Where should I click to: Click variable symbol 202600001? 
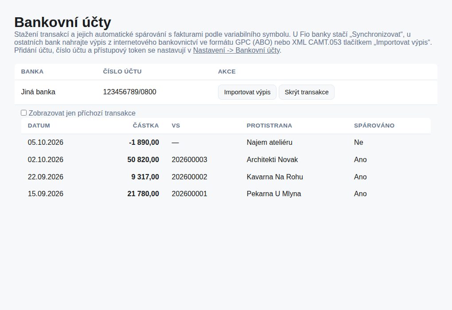coord(189,194)
